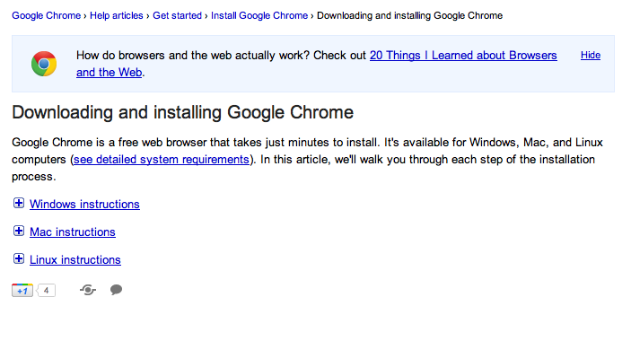Click the eye-shaped icon beside the +1 count
The width and height of the screenshot is (631, 341).
88,290
